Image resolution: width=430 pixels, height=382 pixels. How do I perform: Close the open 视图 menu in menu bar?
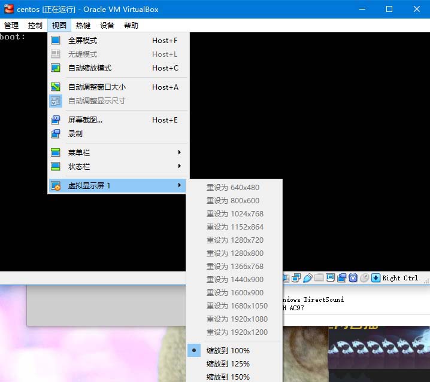tap(59, 26)
